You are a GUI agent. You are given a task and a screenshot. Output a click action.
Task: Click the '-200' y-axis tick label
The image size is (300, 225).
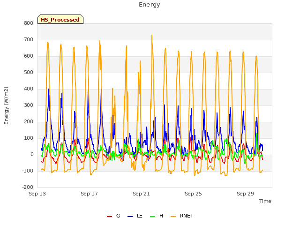coord(28,187)
